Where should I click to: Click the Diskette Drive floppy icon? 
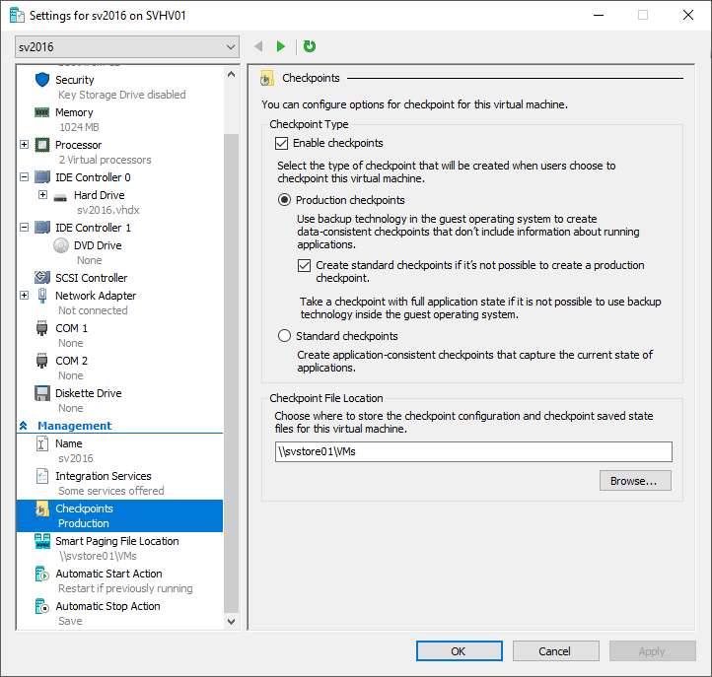click(42, 393)
